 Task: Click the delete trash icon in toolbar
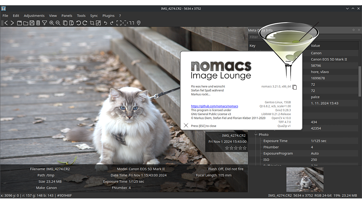tap(38, 23)
